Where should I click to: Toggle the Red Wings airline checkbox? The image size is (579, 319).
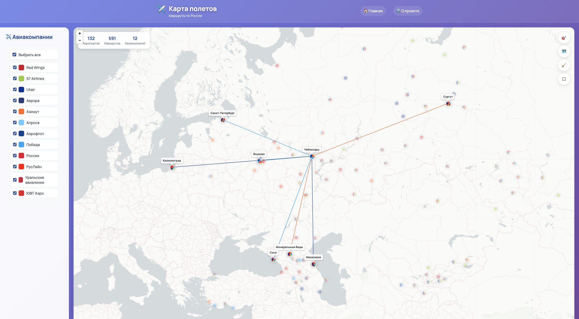pyautogui.click(x=15, y=67)
